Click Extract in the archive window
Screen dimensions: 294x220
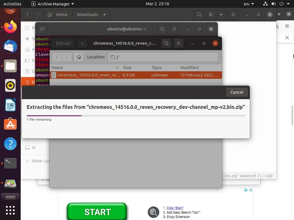pyautogui.click(x=63, y=44)
